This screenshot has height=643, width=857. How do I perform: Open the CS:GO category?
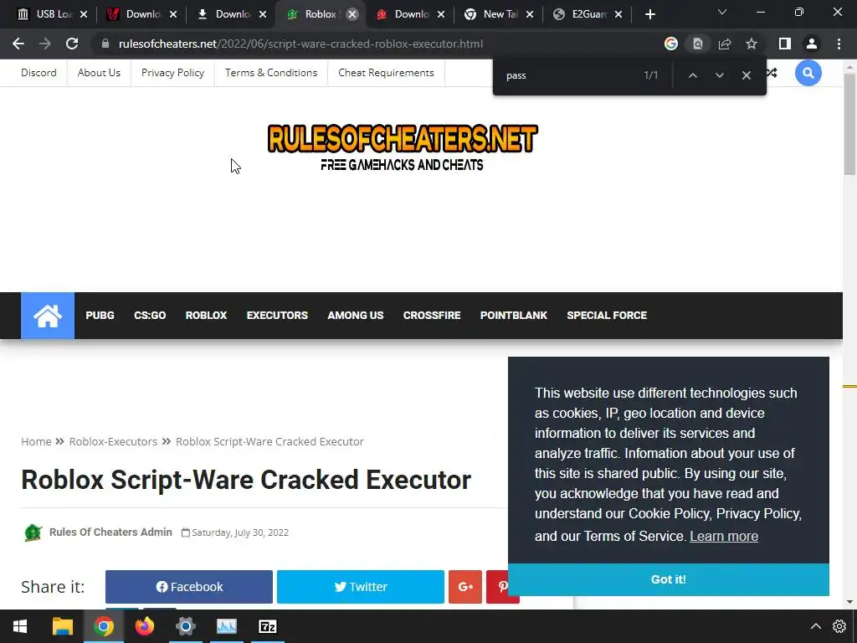150,316
